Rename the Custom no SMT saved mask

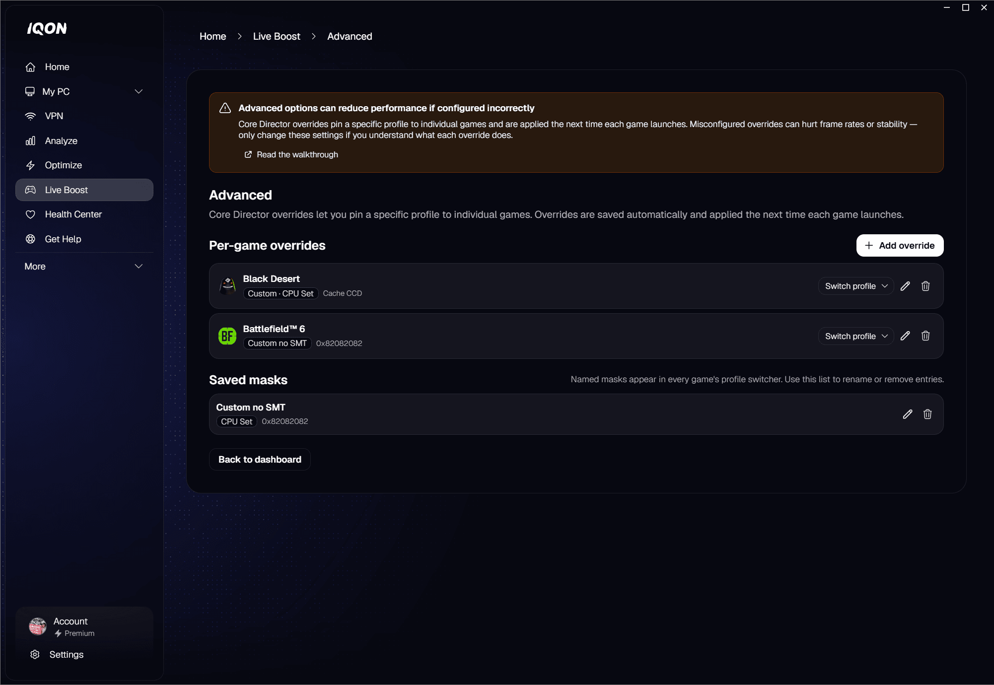(907, 414)
